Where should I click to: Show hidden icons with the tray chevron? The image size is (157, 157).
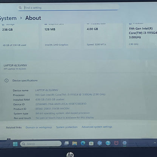pos(155,143)
